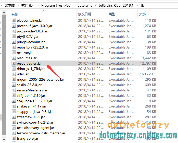
Task: Click the resources_en.jar file icon
Action: (14, 63)
